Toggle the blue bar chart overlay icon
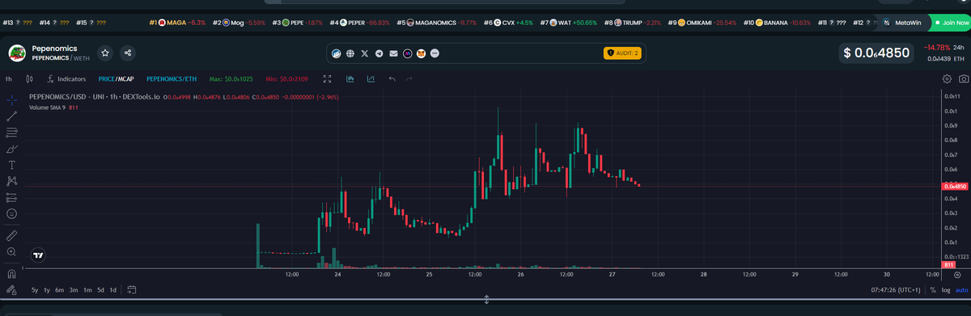The image size is (971, 316). click(x=350, y=78)
